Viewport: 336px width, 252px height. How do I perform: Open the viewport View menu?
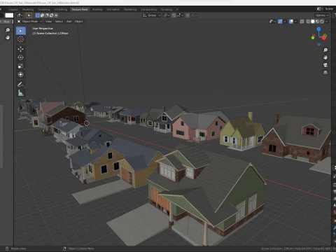tap(48, 22)
